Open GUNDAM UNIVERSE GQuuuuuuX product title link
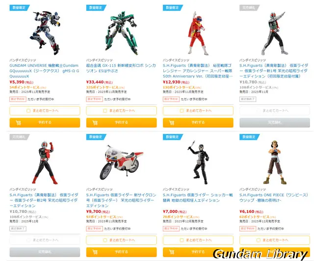The image size is (314, 261). [x=45, y=71]
